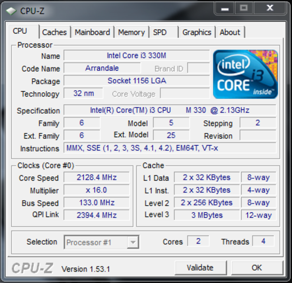Screen dimensions: 292x283
Task: Select the Memory tab
Action: pyautogui.click(x=132, y=33)
